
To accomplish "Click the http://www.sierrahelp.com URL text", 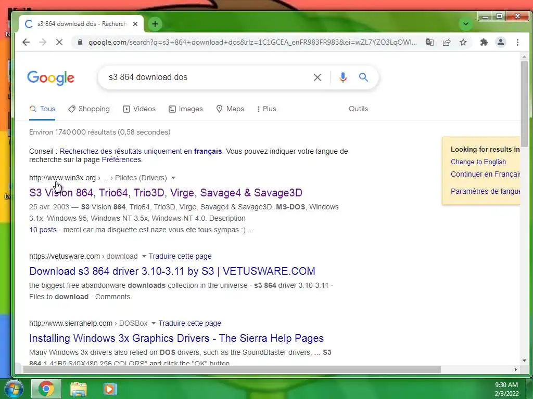I will [71, 323].
